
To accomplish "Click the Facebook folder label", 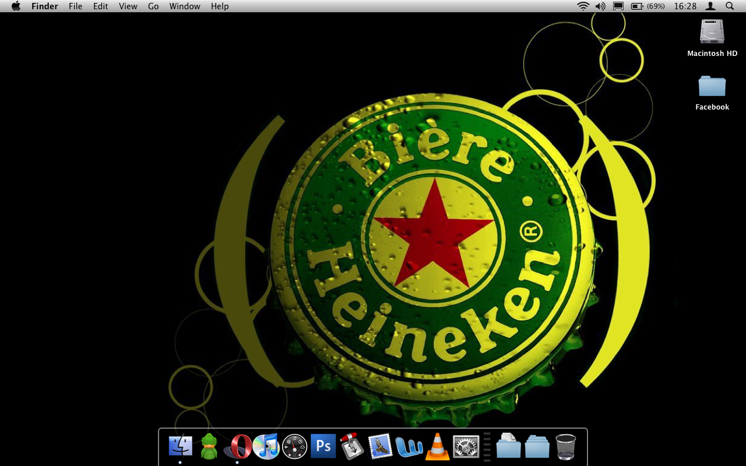I will pos(712,107).
